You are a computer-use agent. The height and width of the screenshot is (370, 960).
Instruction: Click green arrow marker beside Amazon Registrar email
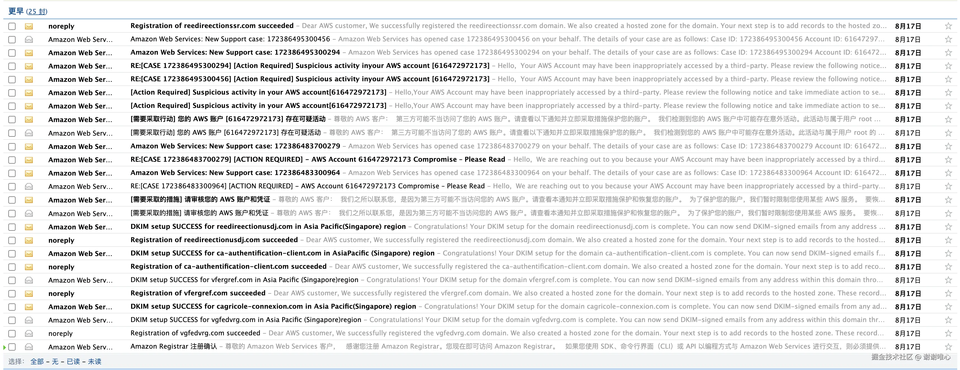pos(4,347)
